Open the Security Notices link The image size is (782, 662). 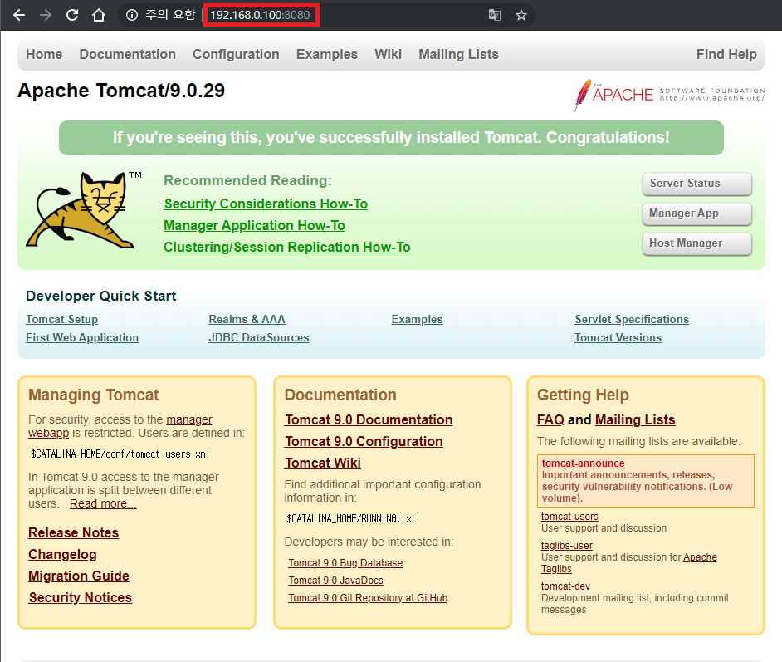(x=81, y=598)
